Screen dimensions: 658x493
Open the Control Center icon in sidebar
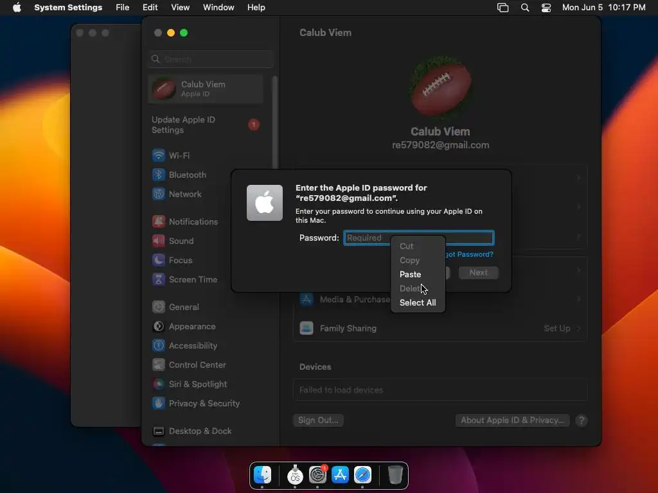pyautogui.click(x=158, y=365)
